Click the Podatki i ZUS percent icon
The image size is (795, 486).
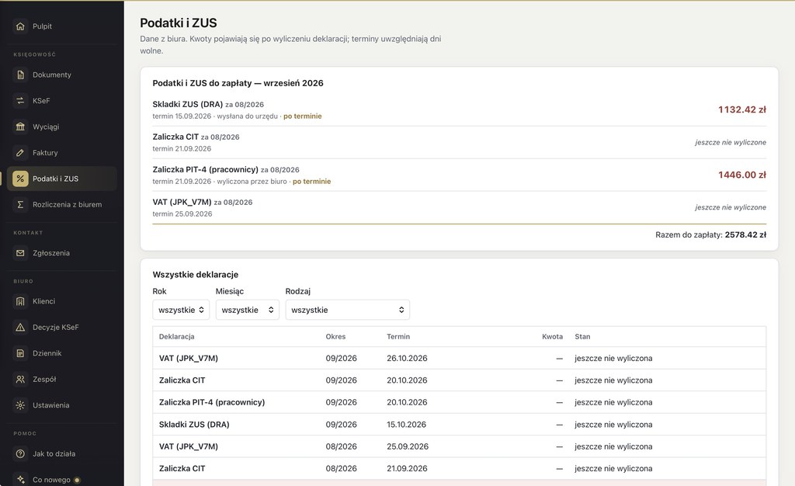click(x=20, y=179)
